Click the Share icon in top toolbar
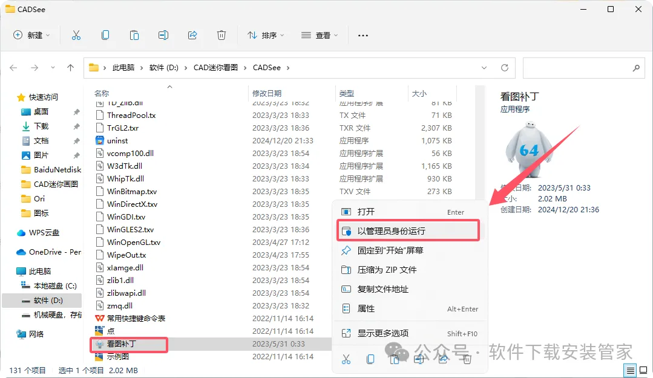653x378 pixels. (192, 36)
